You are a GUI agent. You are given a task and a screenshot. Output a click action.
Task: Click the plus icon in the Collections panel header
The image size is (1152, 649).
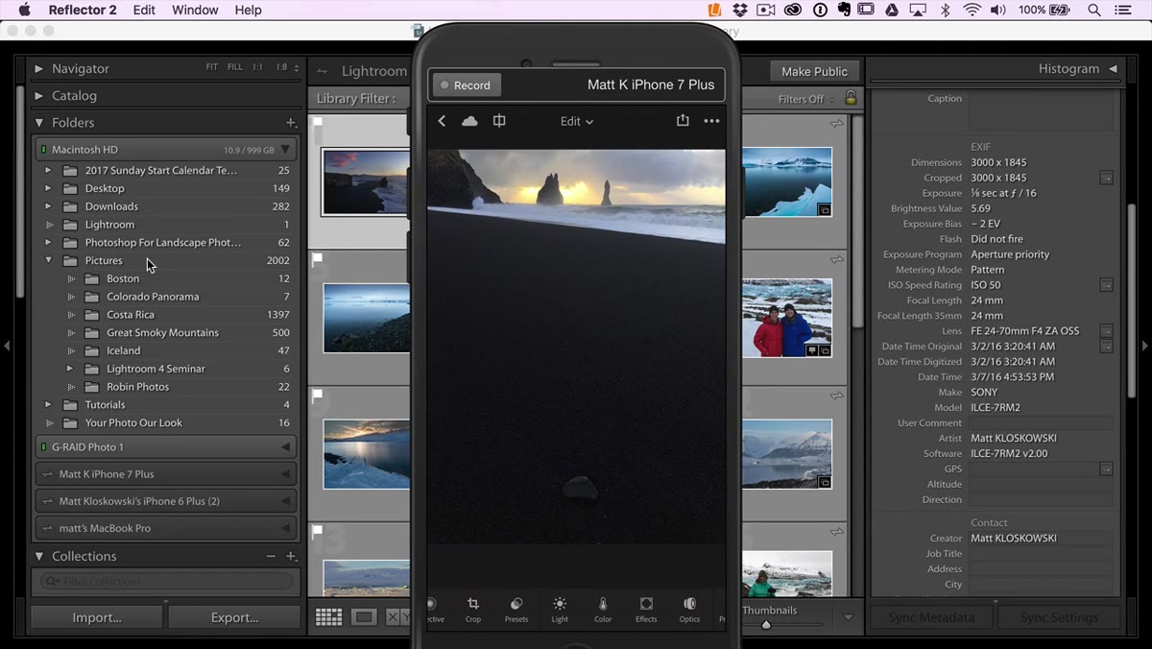coord(291,557)
